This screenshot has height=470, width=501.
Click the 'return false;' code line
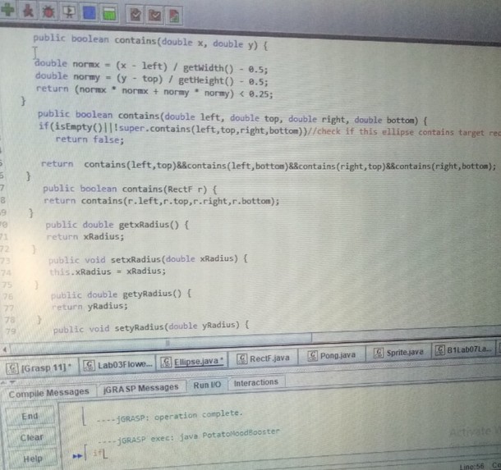coord(90,139)
